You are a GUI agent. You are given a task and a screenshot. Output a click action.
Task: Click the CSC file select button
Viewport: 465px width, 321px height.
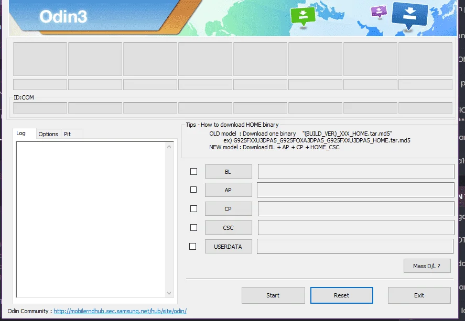pos(229,228)
